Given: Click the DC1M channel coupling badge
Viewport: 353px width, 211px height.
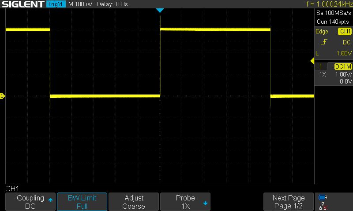Looking at the screenshot, I should pyautogui.click(x=343, y=66).
